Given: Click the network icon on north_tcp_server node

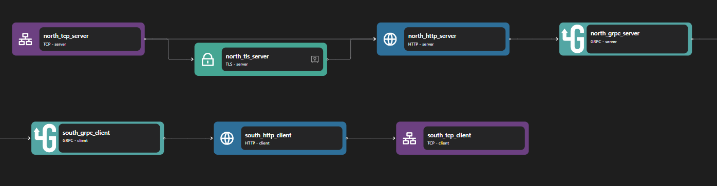Looking at the screenshot, I should 25,39.
